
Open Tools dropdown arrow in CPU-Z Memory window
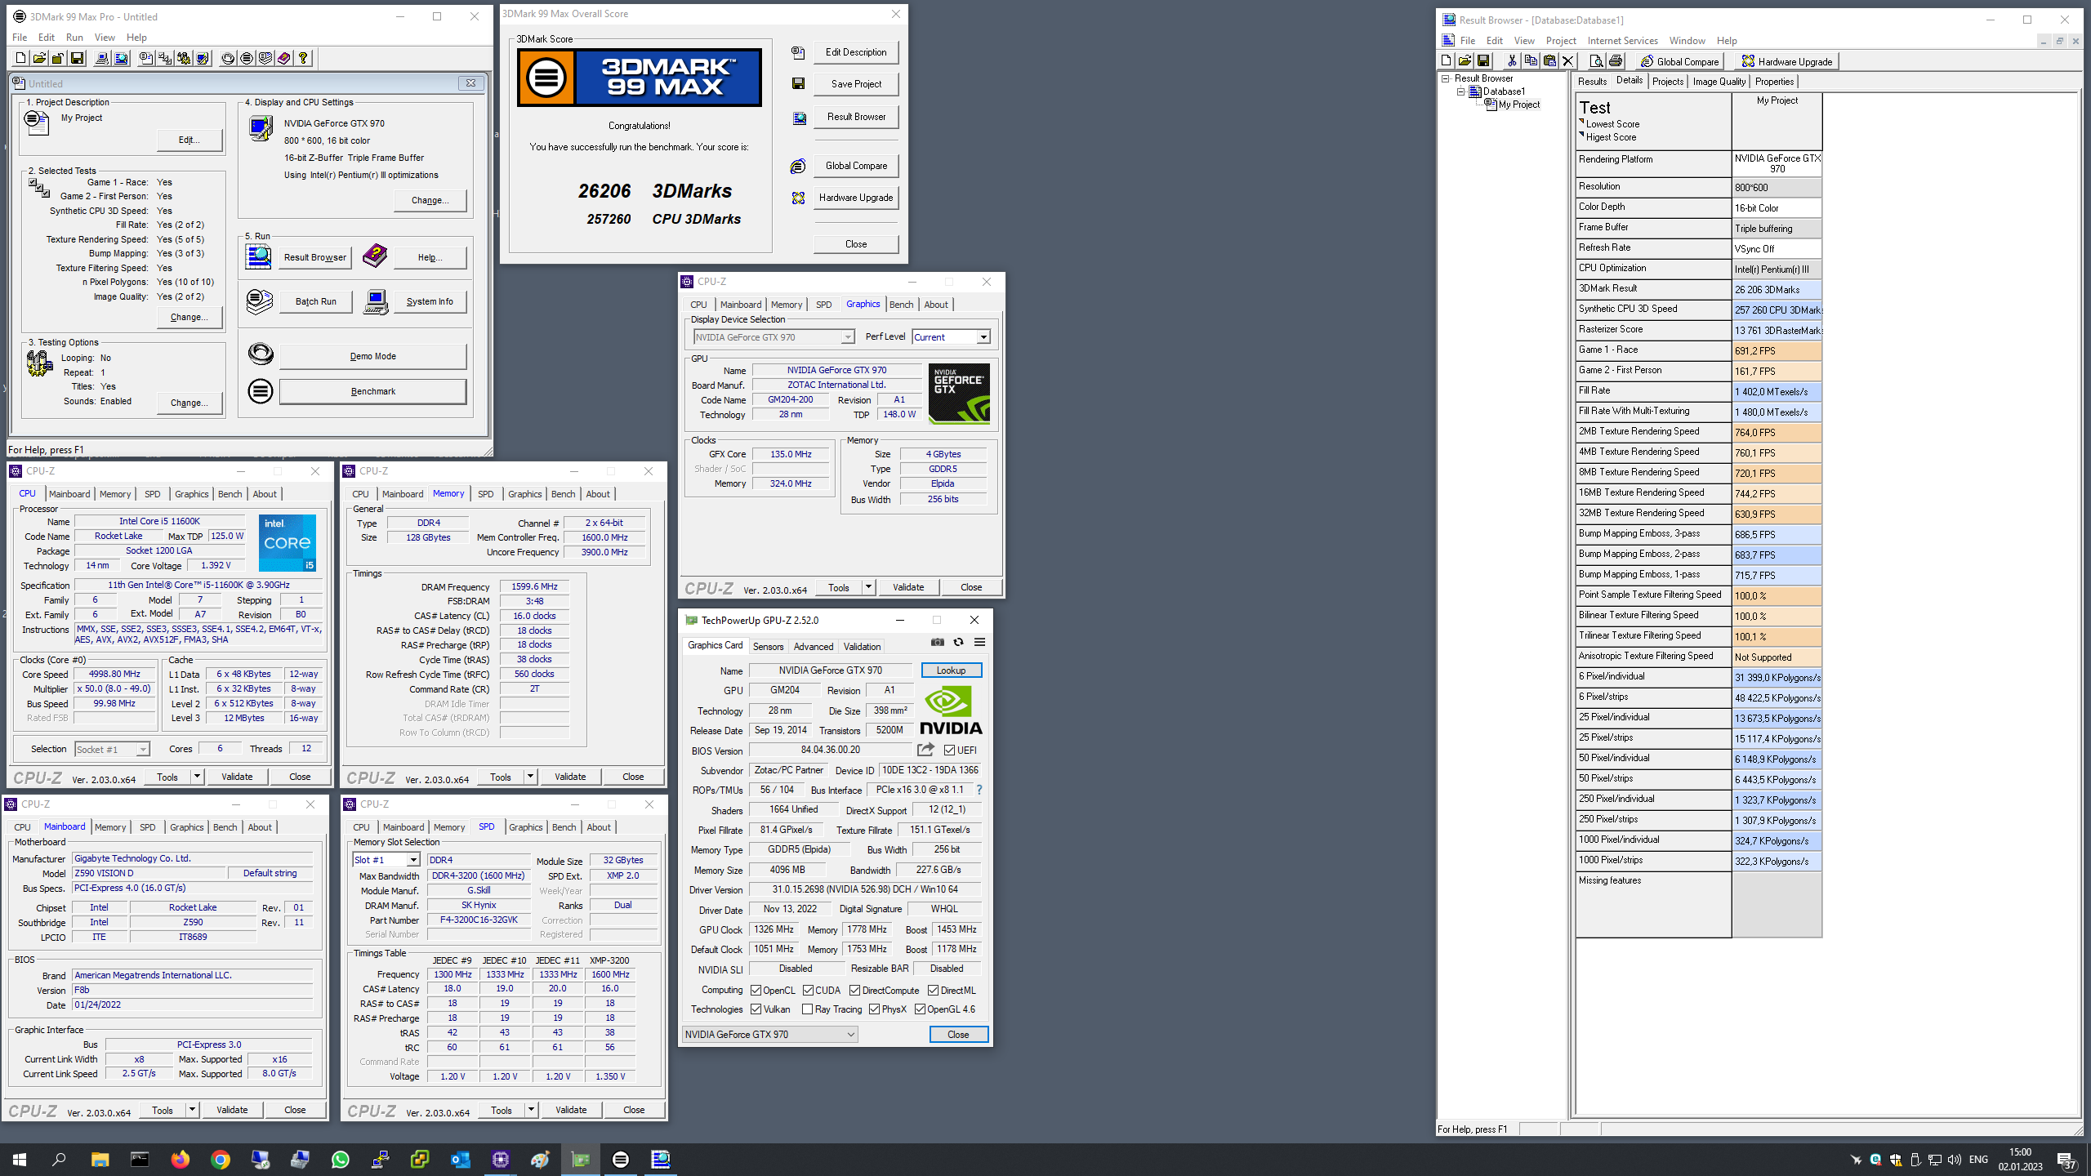click(530, 777)
